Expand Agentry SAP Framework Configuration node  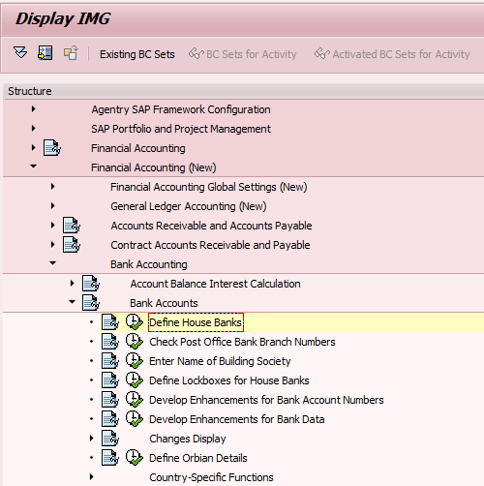click(x=34, y=109)
